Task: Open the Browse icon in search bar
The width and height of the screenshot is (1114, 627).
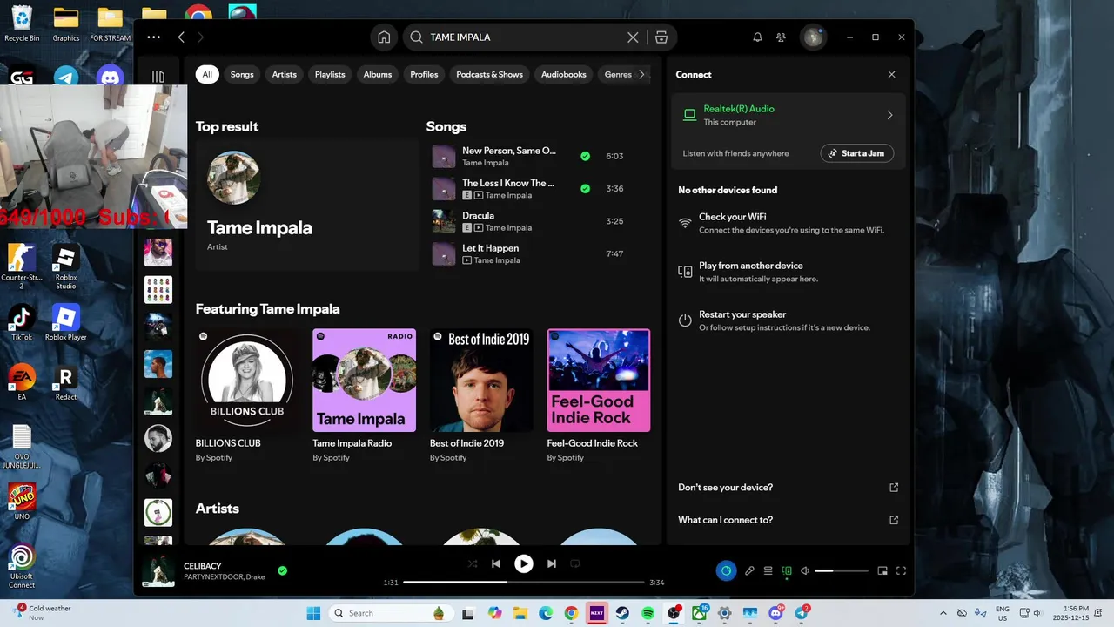Action: (661, 37)
